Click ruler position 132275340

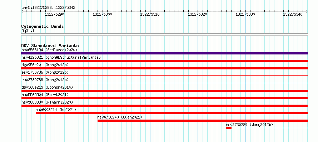(x=293, y=14)
